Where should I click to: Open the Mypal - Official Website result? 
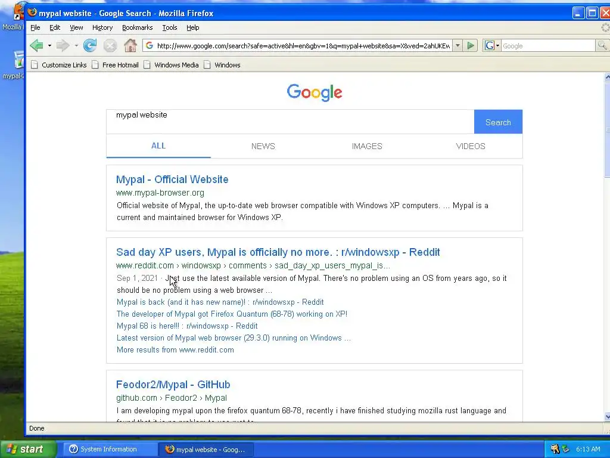pos(172,179)
